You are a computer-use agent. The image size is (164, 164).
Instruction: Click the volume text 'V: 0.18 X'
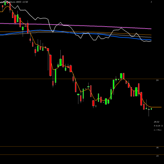click(158, 126)
